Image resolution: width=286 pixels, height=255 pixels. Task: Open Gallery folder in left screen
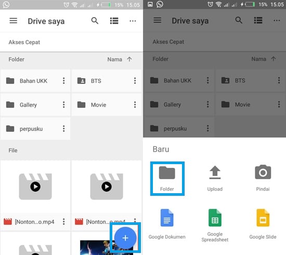tap(35, 105)
